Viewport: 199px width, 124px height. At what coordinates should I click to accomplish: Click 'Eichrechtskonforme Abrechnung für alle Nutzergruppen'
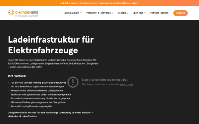coord(40,99)
